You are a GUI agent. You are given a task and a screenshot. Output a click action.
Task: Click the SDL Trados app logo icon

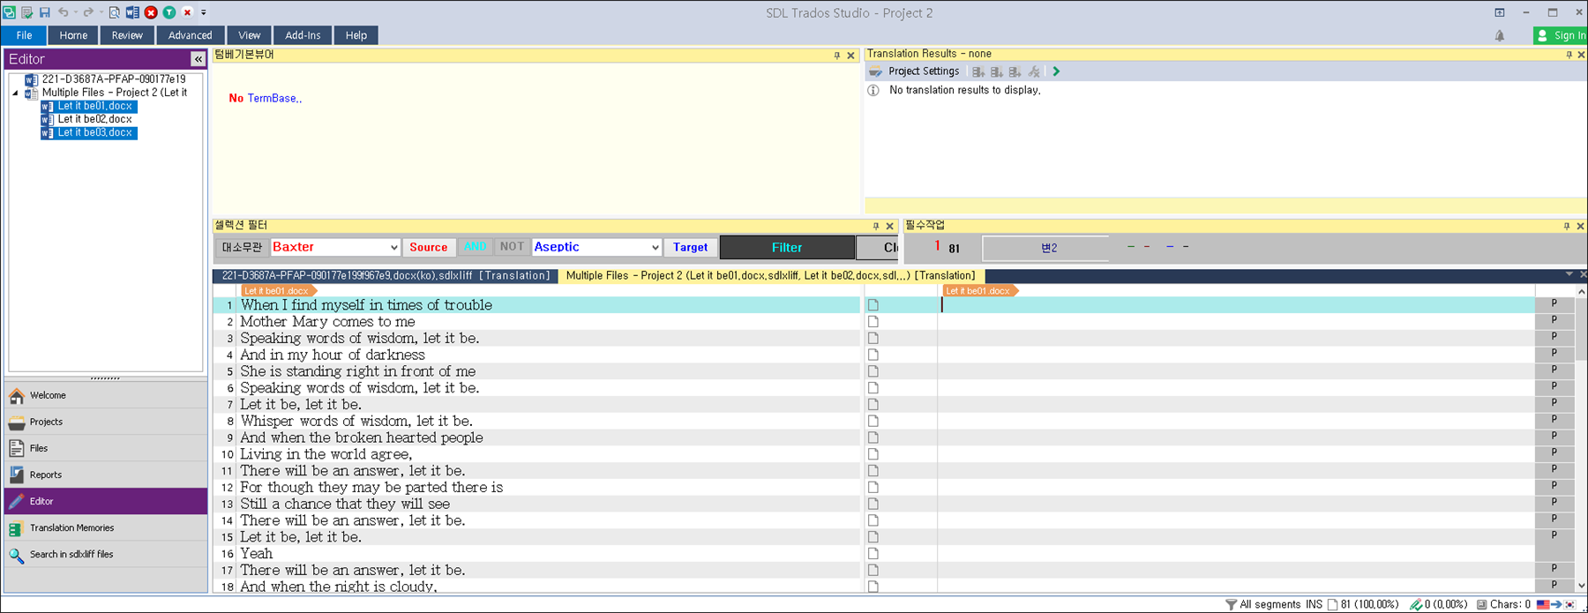click(9, 12)
